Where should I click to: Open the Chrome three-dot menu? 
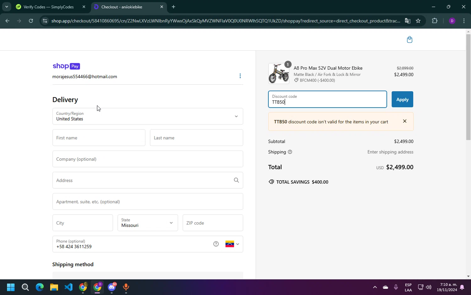point(464,21)
